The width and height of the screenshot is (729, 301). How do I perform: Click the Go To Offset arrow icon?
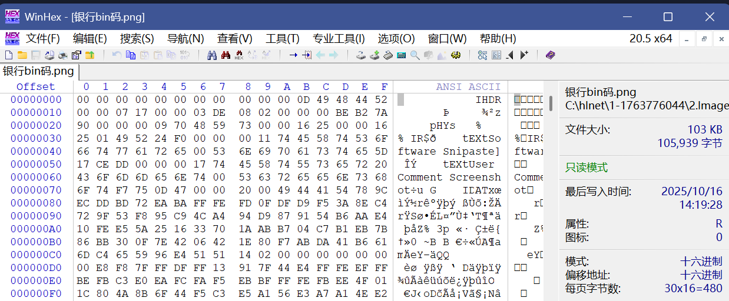pos(293,55)
